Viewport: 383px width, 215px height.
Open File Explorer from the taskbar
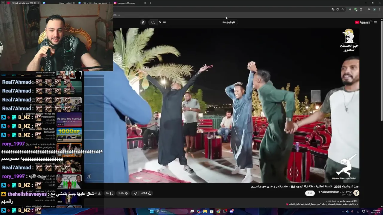[205, 211]
